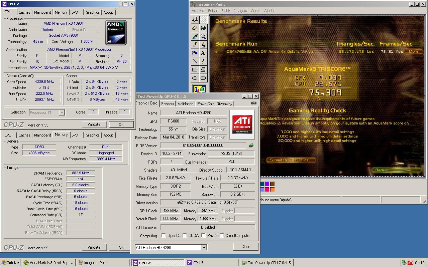Select the Magnifier tool in Paint

tap(203, 36)
